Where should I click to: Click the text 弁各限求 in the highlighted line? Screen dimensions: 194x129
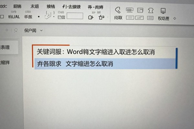coord(49,64)
